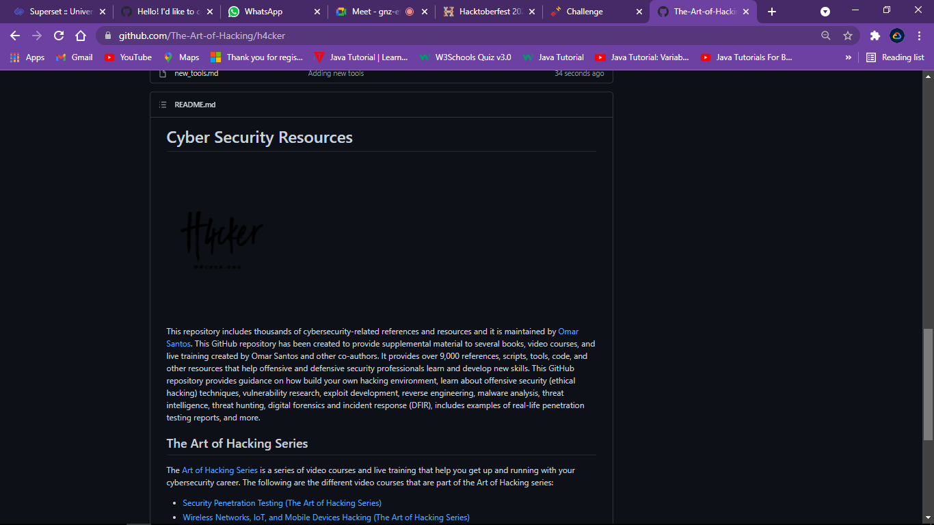Open the Extensions puzzle icon
This screenshot has height=525, width=934.
[x=875, y=36]
